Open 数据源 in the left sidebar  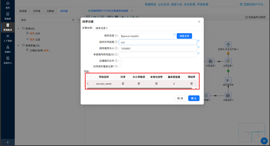(x=7, y=16)
